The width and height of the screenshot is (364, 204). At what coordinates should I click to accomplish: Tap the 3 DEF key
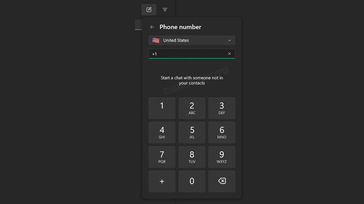[x=222, y=108]
